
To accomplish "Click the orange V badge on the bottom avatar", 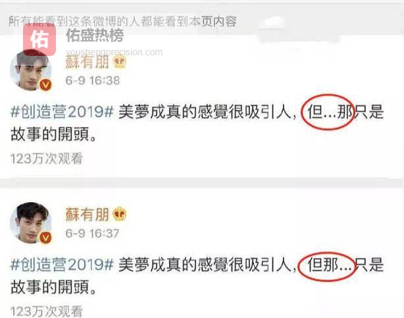I will tap(45, 238).
